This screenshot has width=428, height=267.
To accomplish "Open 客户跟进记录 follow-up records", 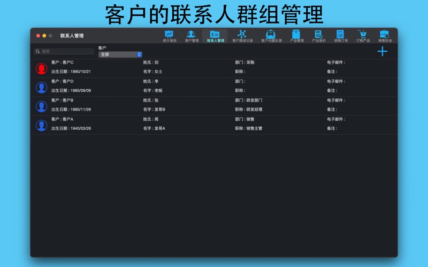I will coord(242,36).
